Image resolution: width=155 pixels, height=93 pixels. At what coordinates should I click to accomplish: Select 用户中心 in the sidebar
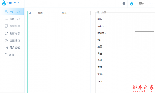tap(12, 12)
